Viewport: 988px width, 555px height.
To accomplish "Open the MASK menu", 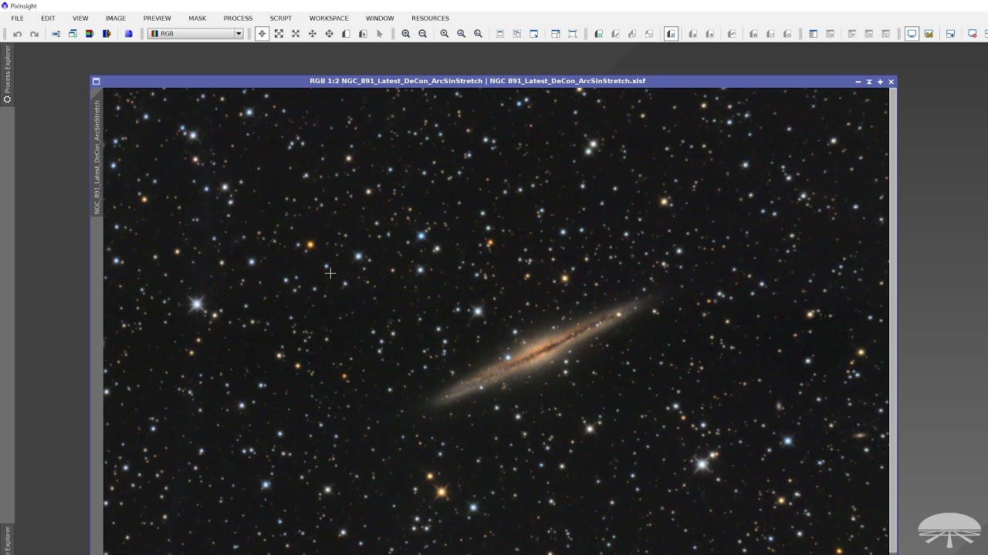I will pyautogui.click(x=198, y=18).
